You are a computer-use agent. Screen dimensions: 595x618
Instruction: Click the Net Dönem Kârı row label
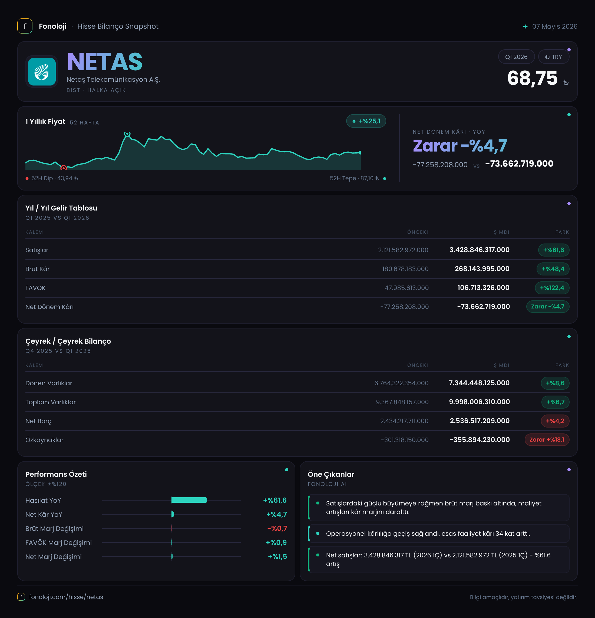49,307
